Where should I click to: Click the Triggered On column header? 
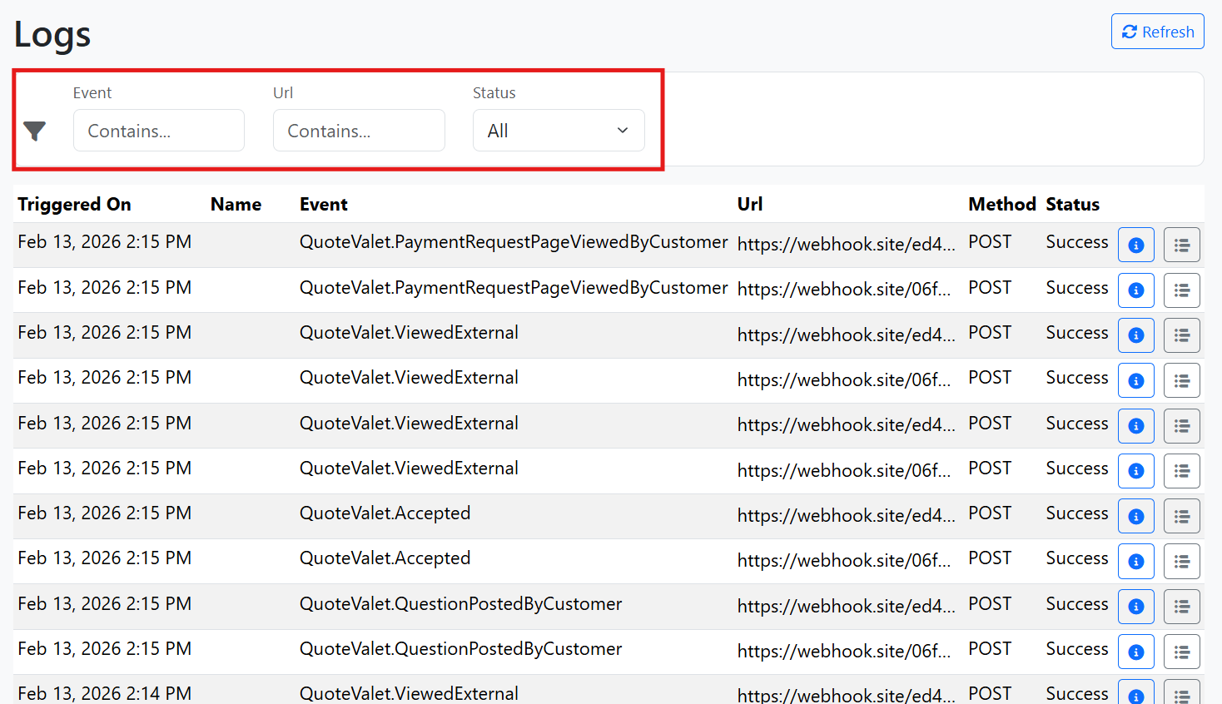74,205
